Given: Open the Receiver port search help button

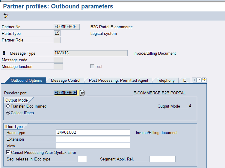Looking at the screenshot, I should point(82,93).
